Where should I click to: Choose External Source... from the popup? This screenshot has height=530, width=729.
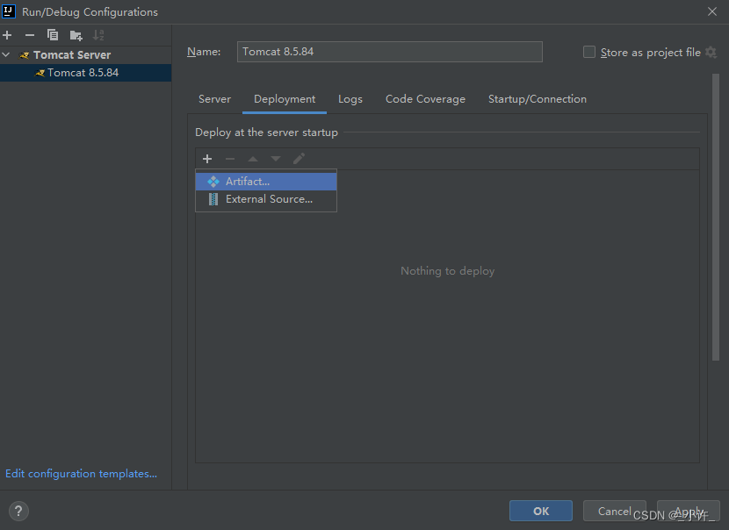click(266, 199)
